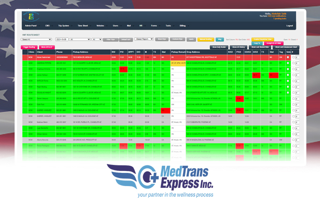Open the Time Sheet menu
This screenshot has height=210, width=320.
(x=83, y=26)
